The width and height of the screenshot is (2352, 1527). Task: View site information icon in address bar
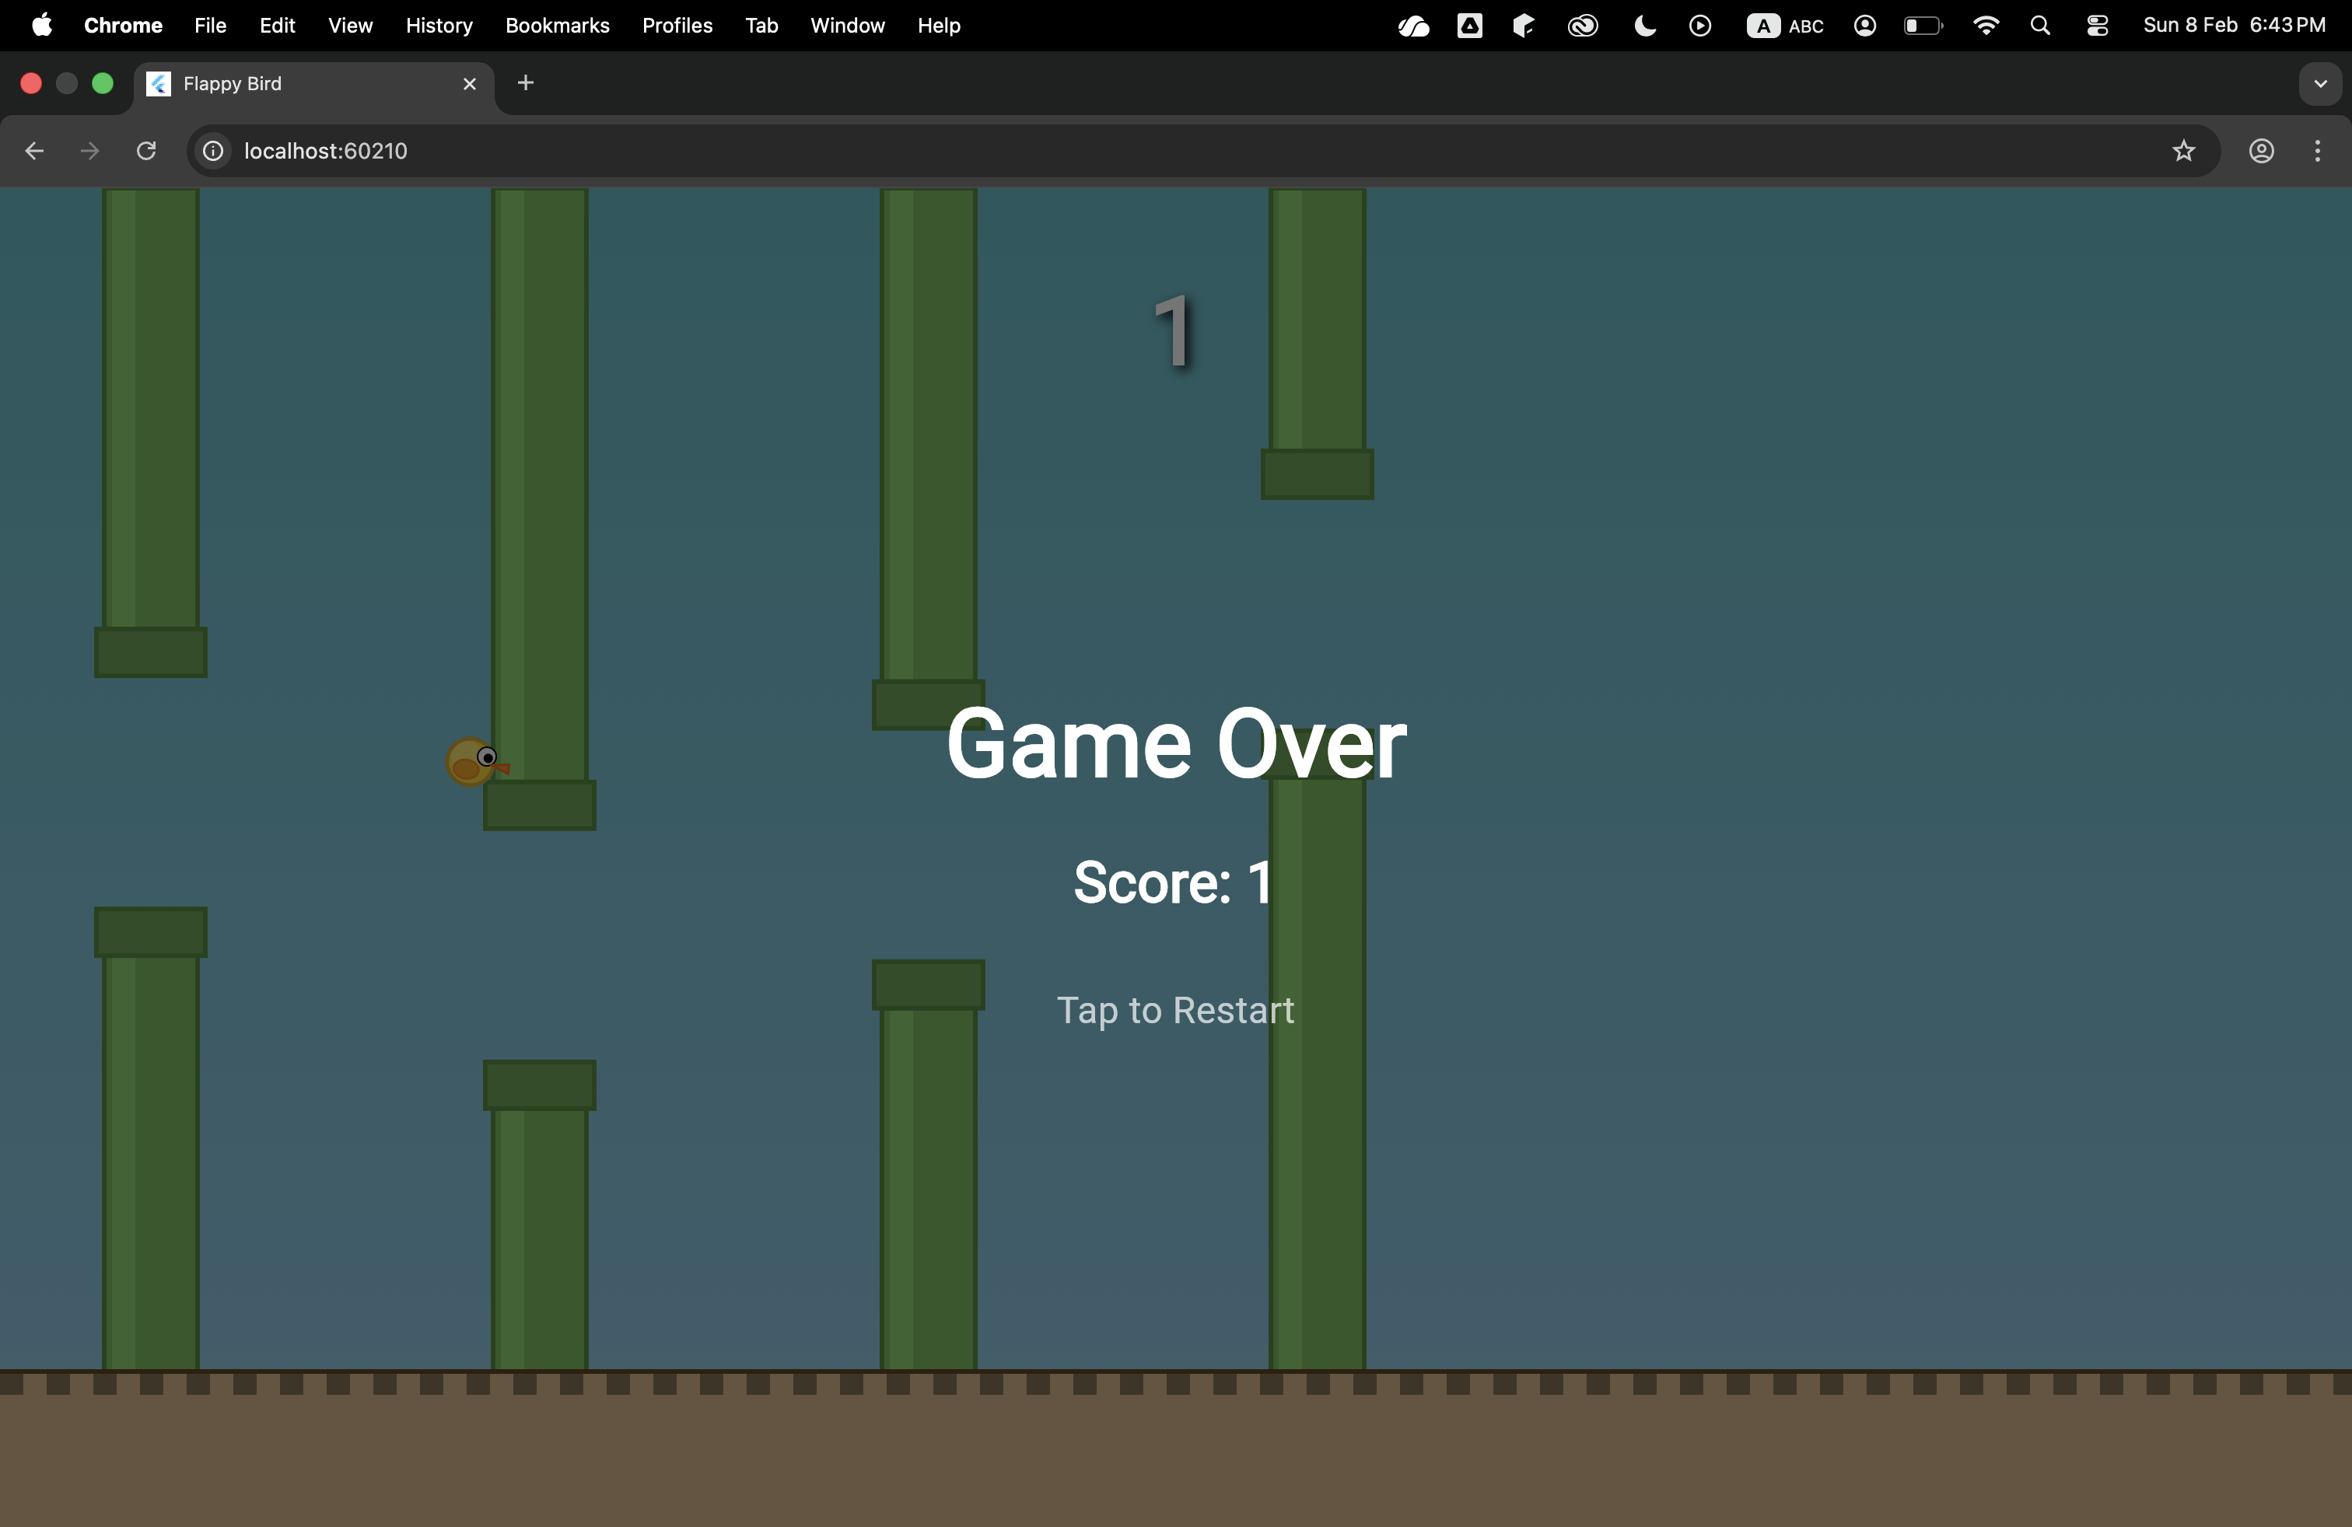[213, 151]
